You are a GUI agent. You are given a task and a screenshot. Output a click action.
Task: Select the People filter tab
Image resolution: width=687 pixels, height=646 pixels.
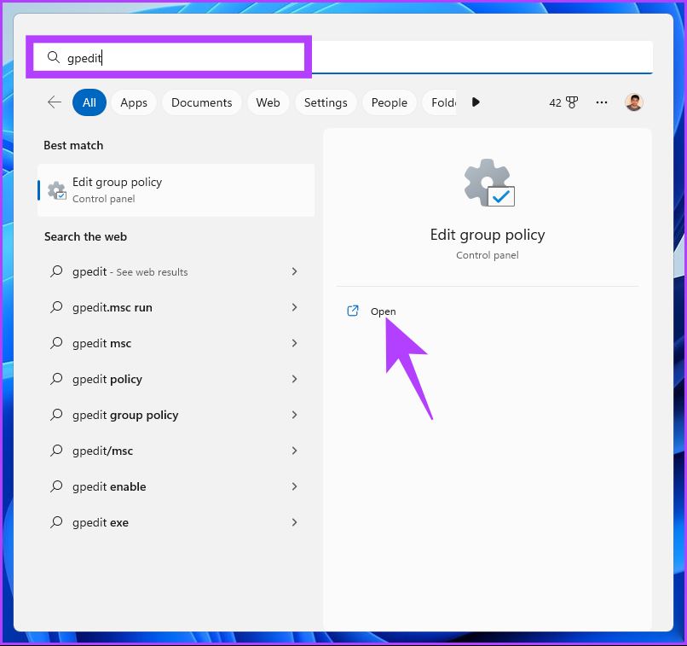(x=389, y=102)
